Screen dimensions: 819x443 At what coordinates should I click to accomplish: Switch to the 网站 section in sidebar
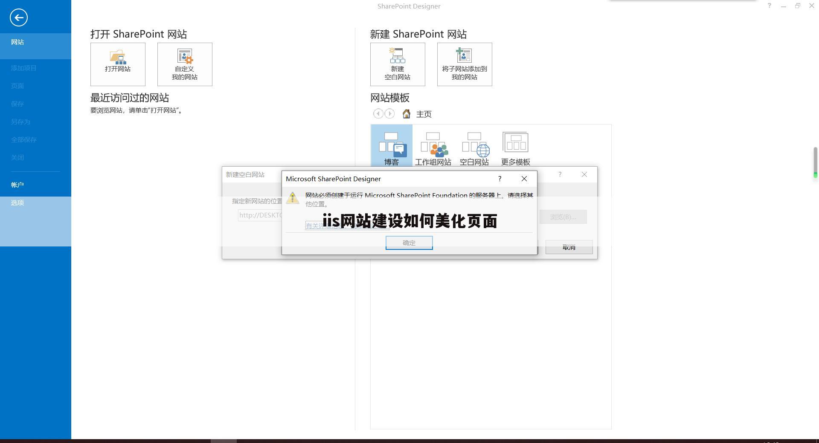pyautogui.click(x=17, y=42)
